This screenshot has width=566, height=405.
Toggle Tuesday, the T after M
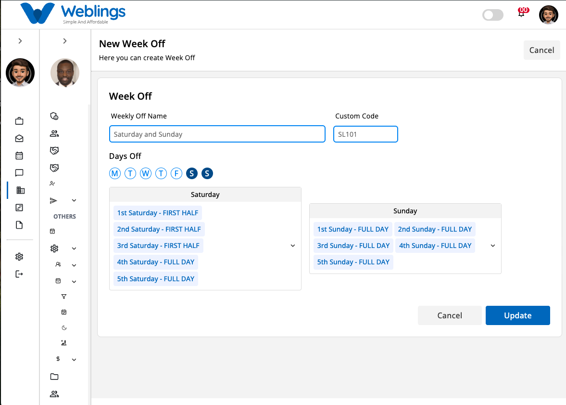click(x=130, y=173)
